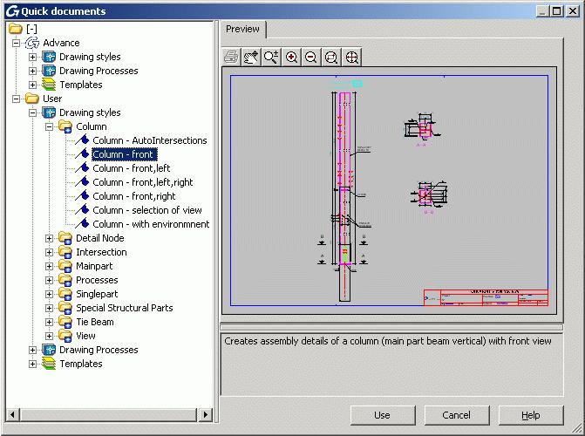Expand the View folder
The height and width of the screenshot is (436, 585).
(x=49, y=336)
